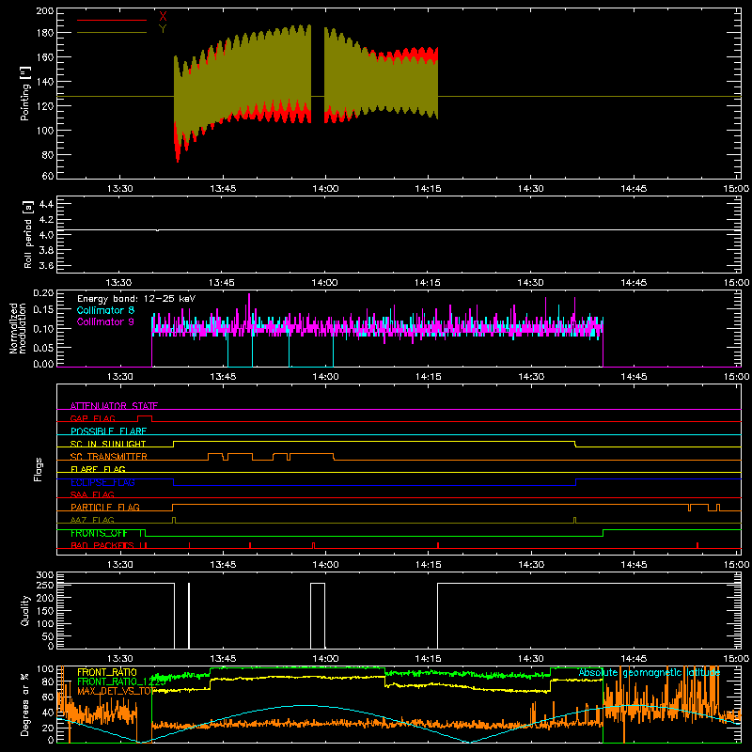Select the GAP_FLAG label
The width and height of the screenshot is (752, 752).
point(92,418)
